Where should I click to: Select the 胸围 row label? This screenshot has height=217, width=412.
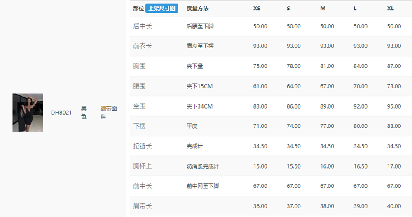click(139, 66)
